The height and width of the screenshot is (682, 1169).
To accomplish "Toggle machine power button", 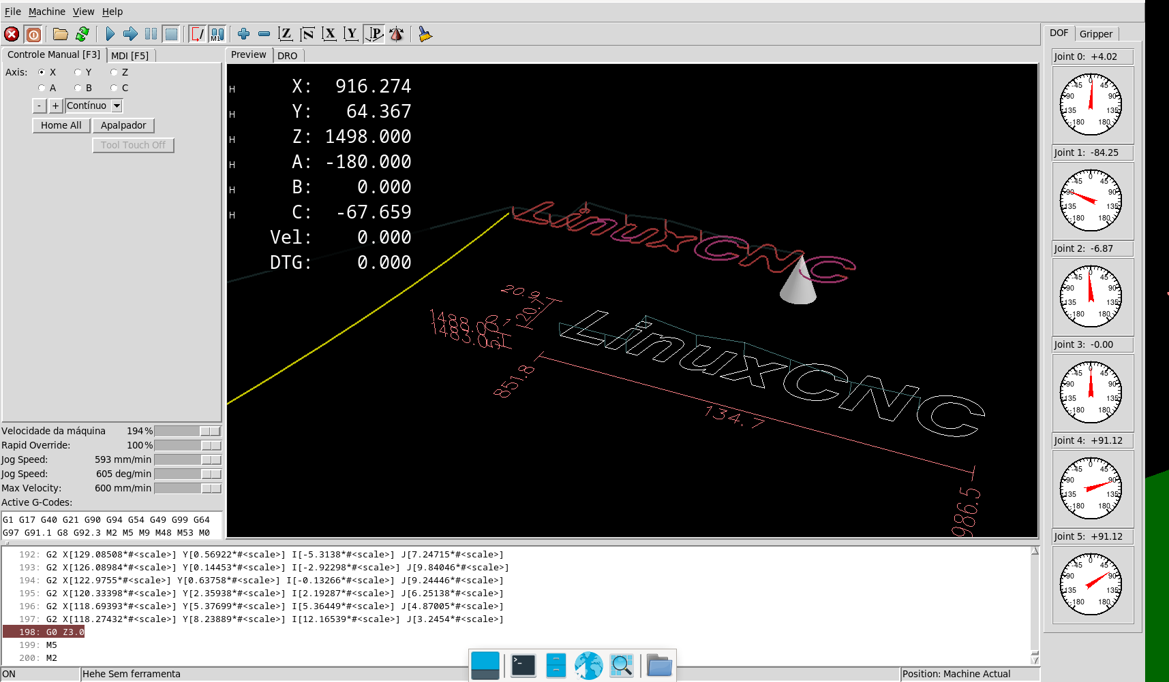I will (33, 34).
